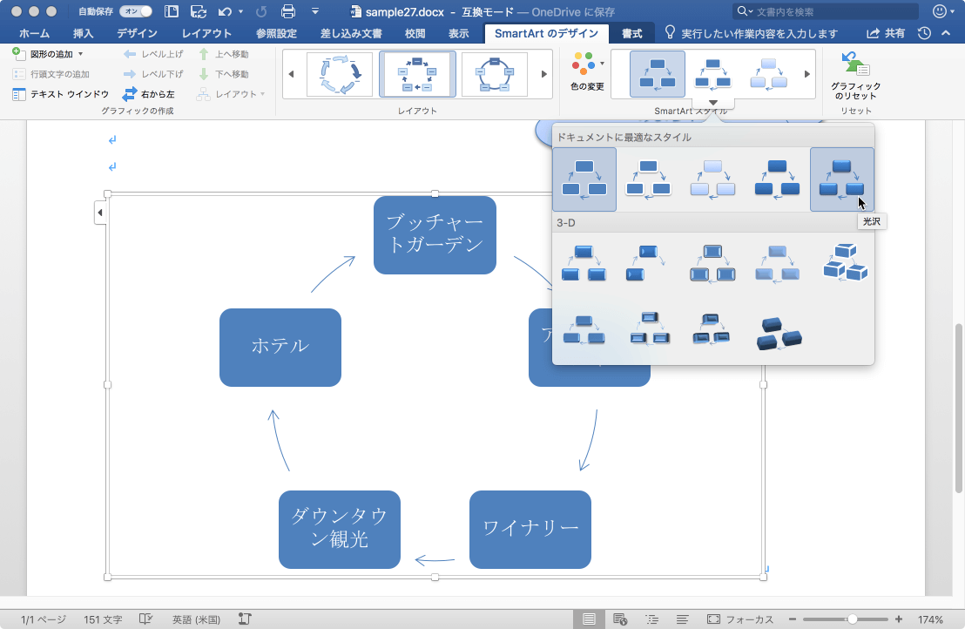
Task: Select the 3-D framed inset style
Action: click(x=712, y=263)
